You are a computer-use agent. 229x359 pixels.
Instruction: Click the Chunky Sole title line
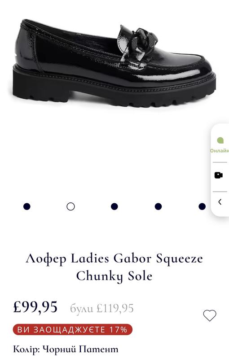114,276
